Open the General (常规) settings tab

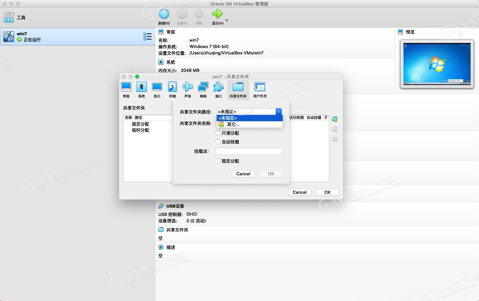coord(126,90)
